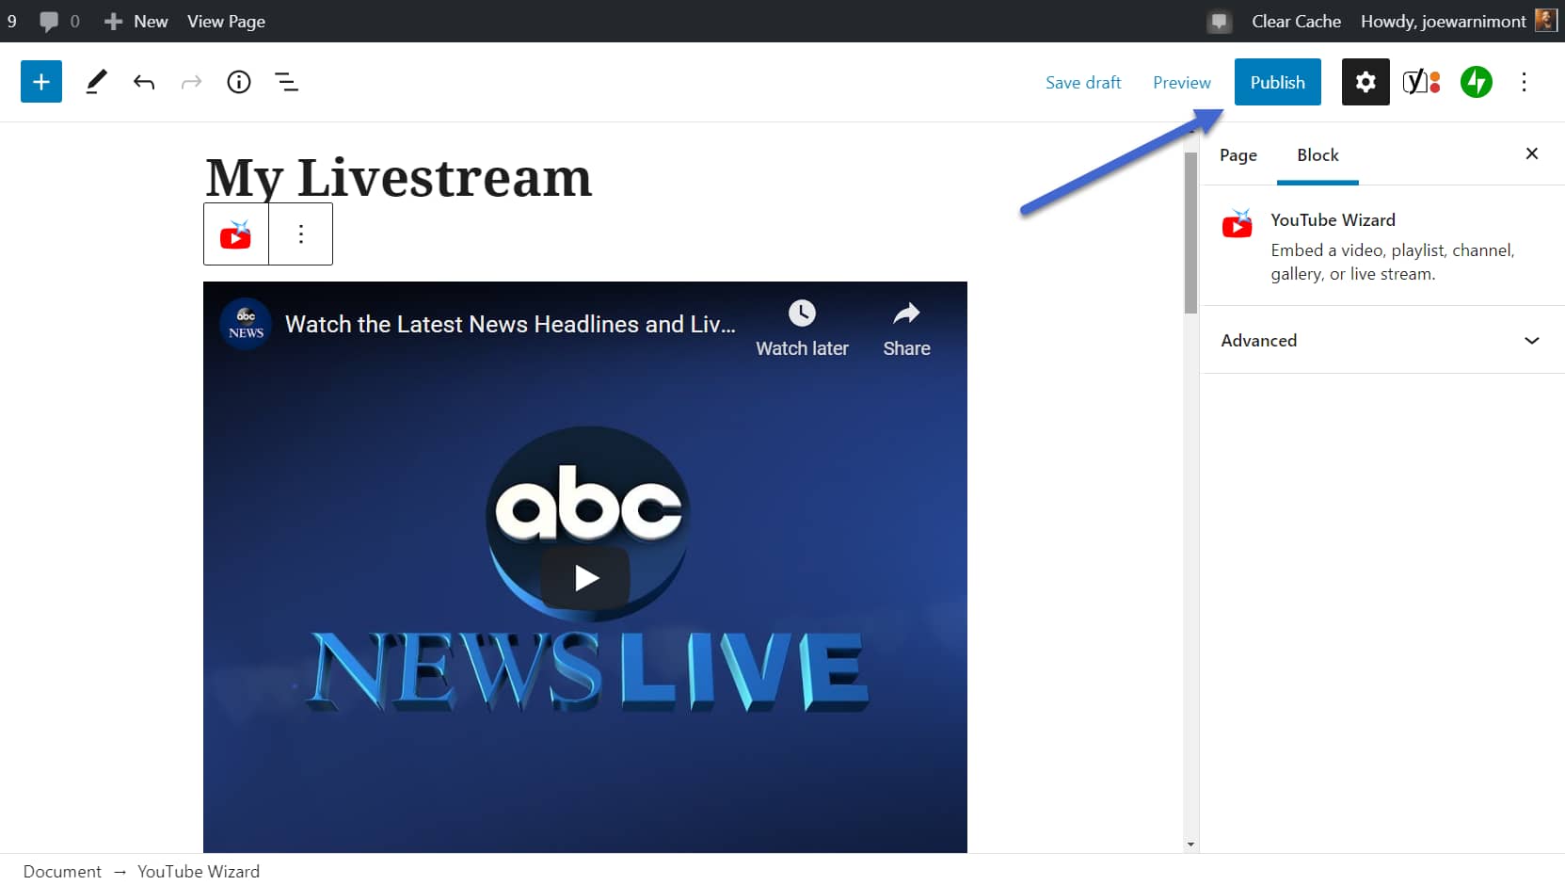Select the Tools pencil icon
Viewport: 1565px width, 885px height.
tap(96, 82)
